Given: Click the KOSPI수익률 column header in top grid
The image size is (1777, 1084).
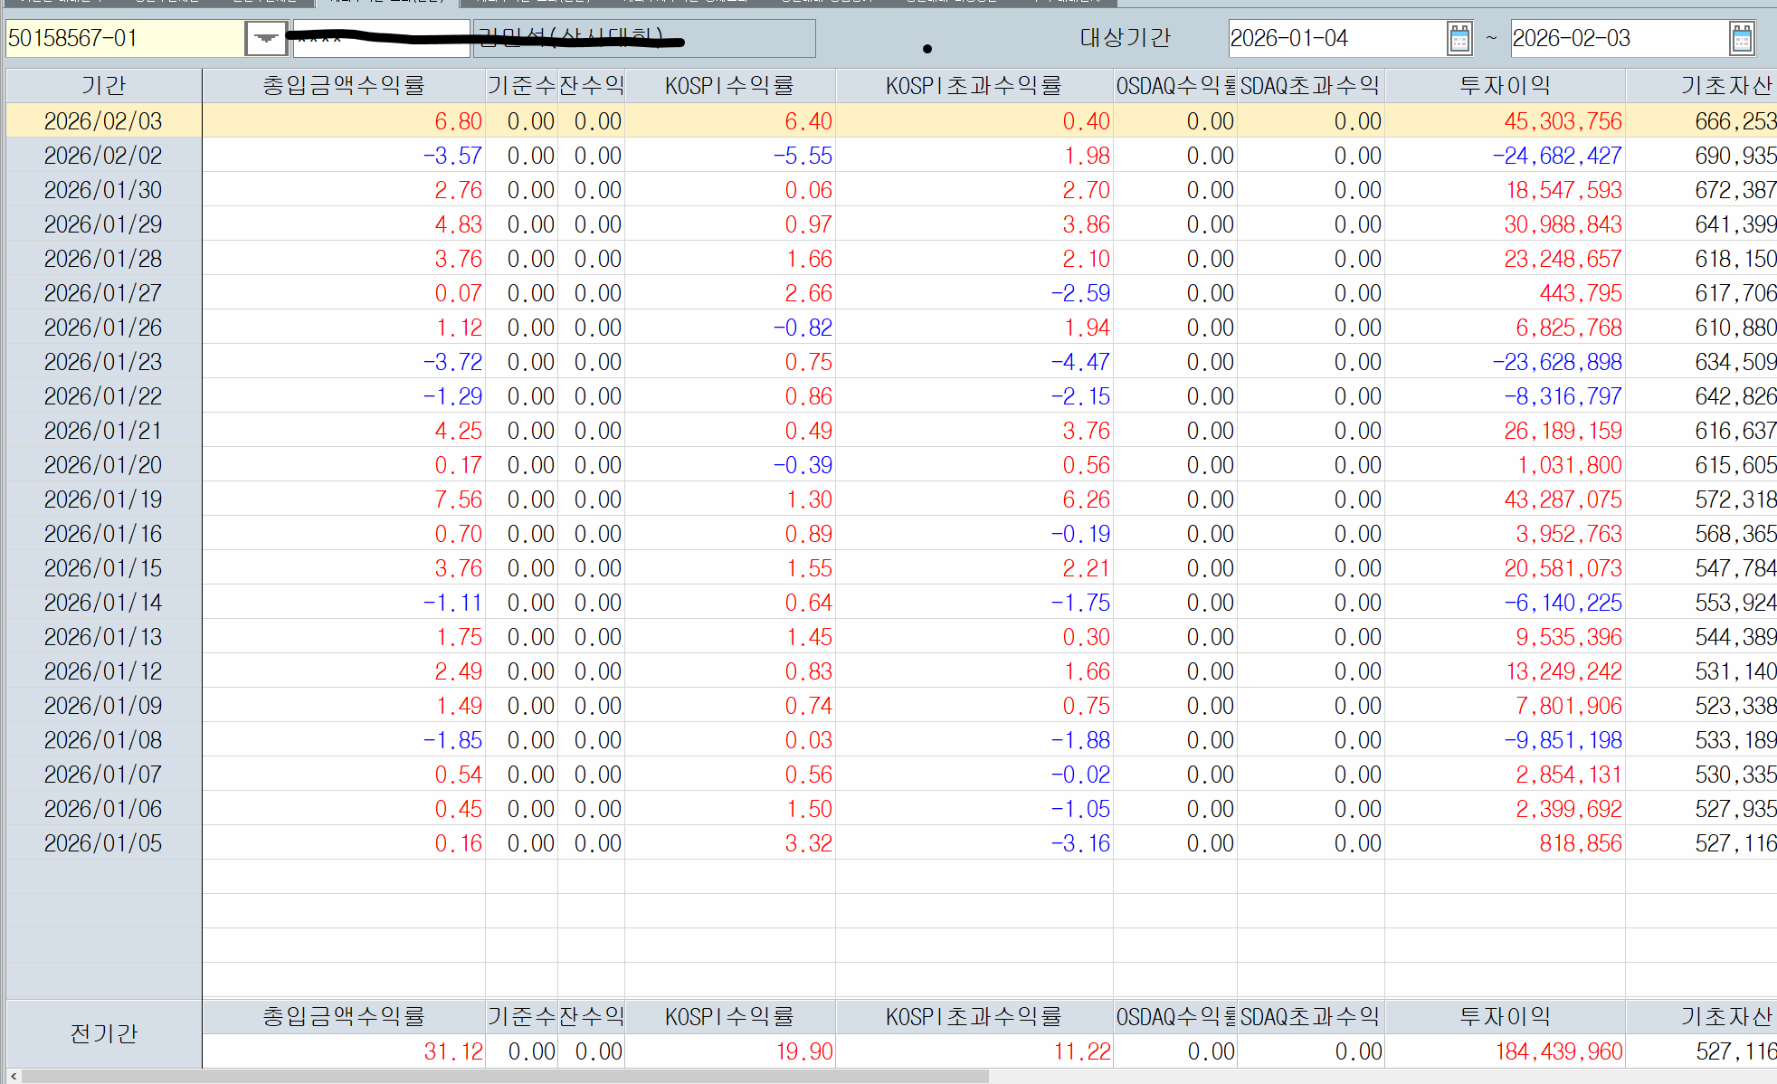Looking at the screenshot, I should 729,86.
